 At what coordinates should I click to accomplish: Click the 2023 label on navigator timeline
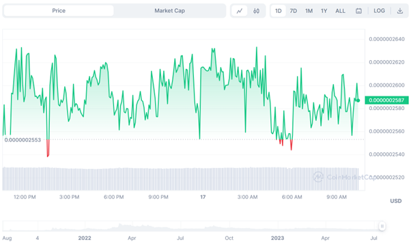(x=277, y=238)
